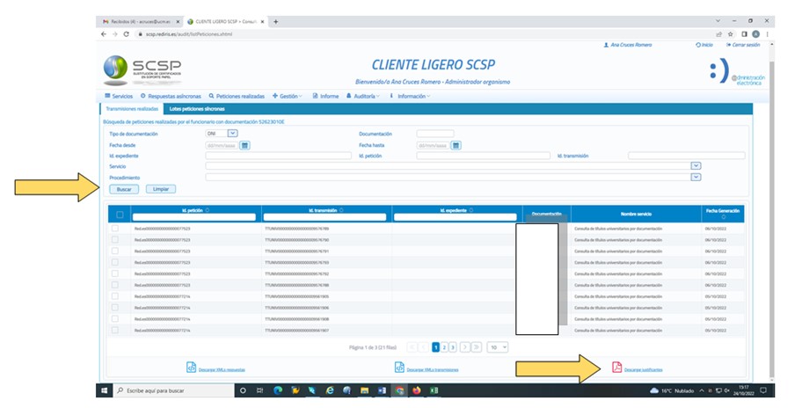This screenshot has width=802, height=408.
Task: Expand the Gestión menu
Action: click(x=287, y=96)
